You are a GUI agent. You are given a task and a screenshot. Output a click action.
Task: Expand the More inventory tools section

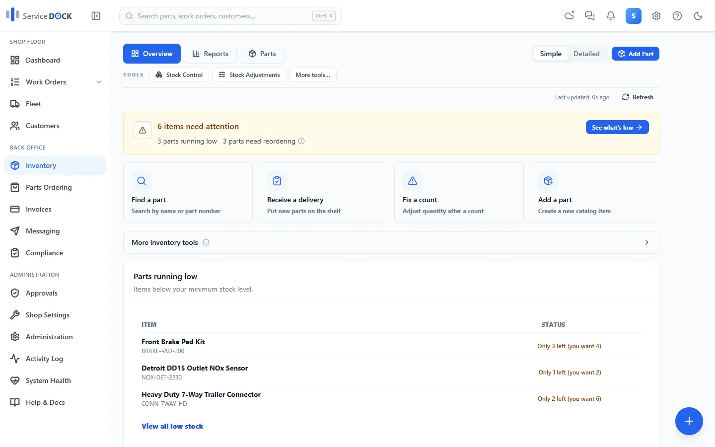coord(391,242)
